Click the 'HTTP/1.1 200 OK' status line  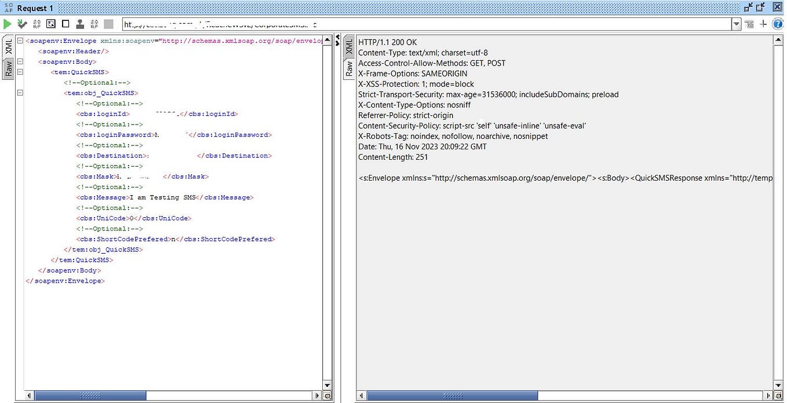click(x=388, y=42)
